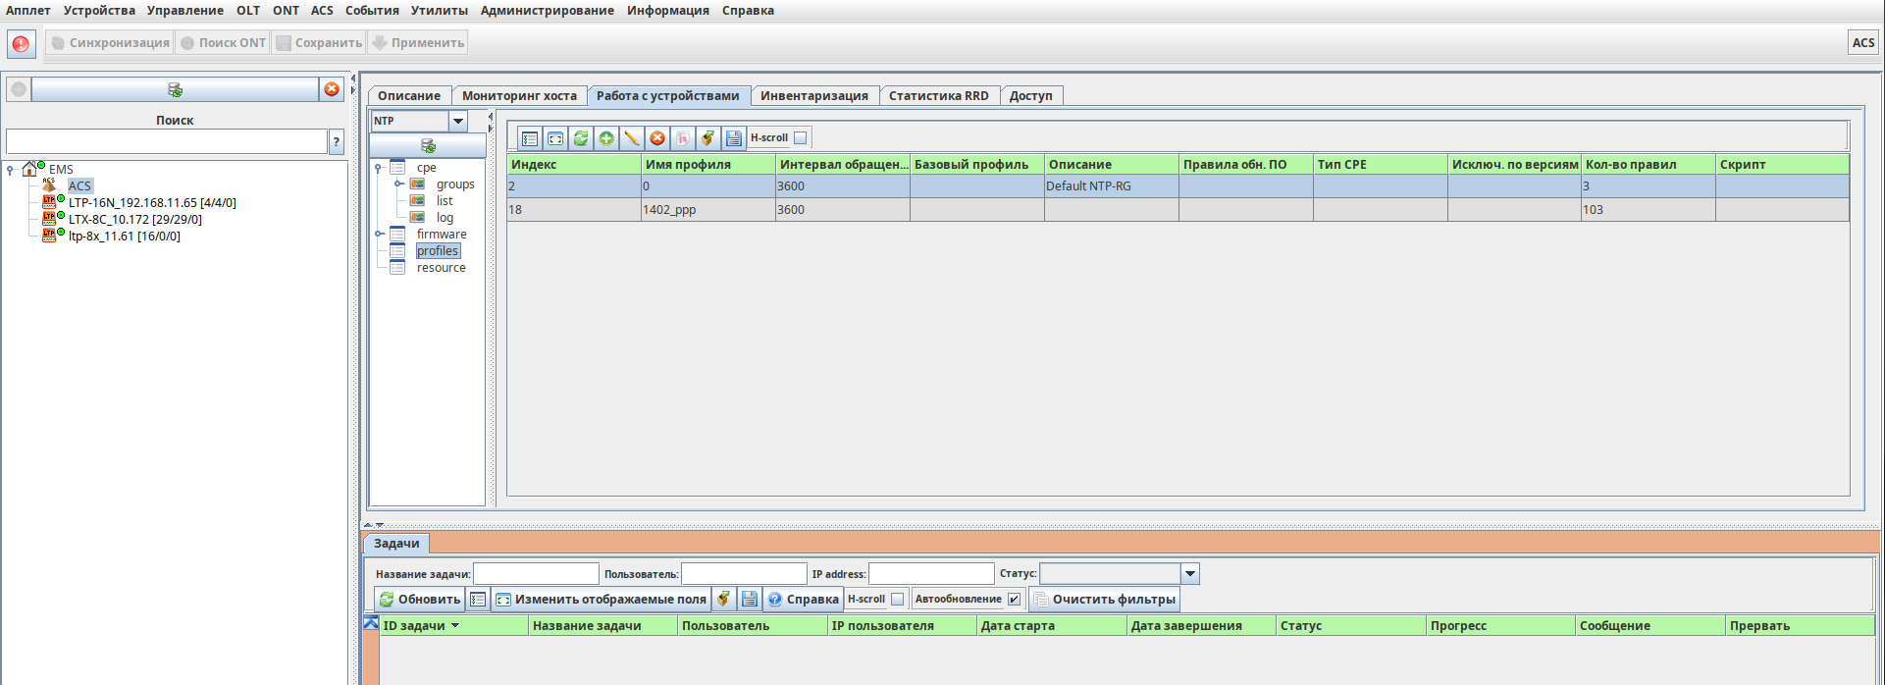
Task: Collapse the EMS tree node
Action: 10,170
